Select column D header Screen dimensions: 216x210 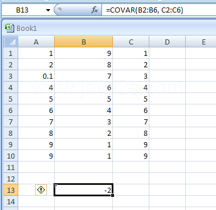pos(167,42)
